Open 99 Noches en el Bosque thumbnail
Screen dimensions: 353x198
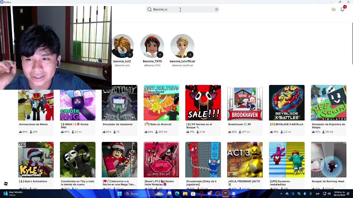pyautogui.click(x=203, y=103)
